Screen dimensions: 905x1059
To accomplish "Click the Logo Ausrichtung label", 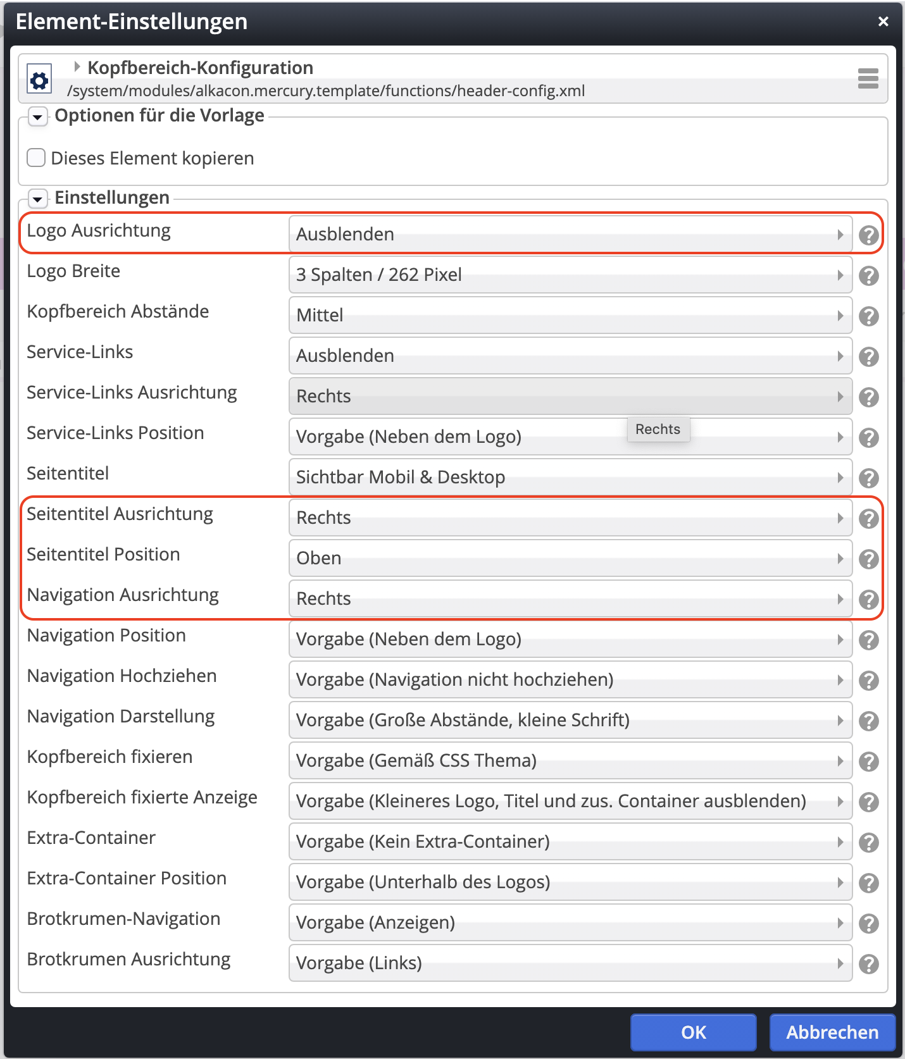I will pyautogui.click(x=99, y=231).
